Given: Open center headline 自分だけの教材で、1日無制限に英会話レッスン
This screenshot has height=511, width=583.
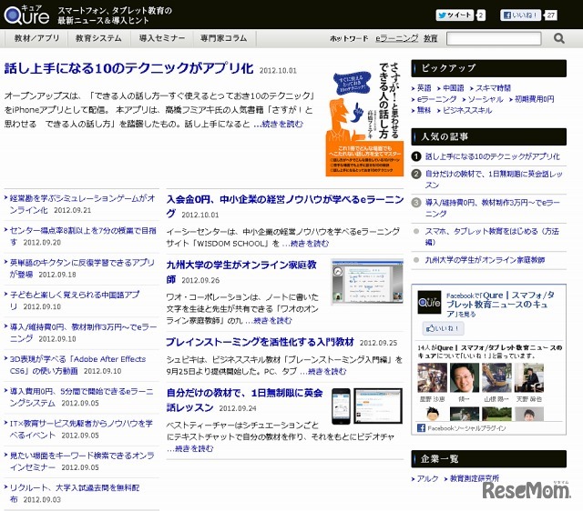Looking at the screenshot, I should pyautogui.click(x=244, y=400).
